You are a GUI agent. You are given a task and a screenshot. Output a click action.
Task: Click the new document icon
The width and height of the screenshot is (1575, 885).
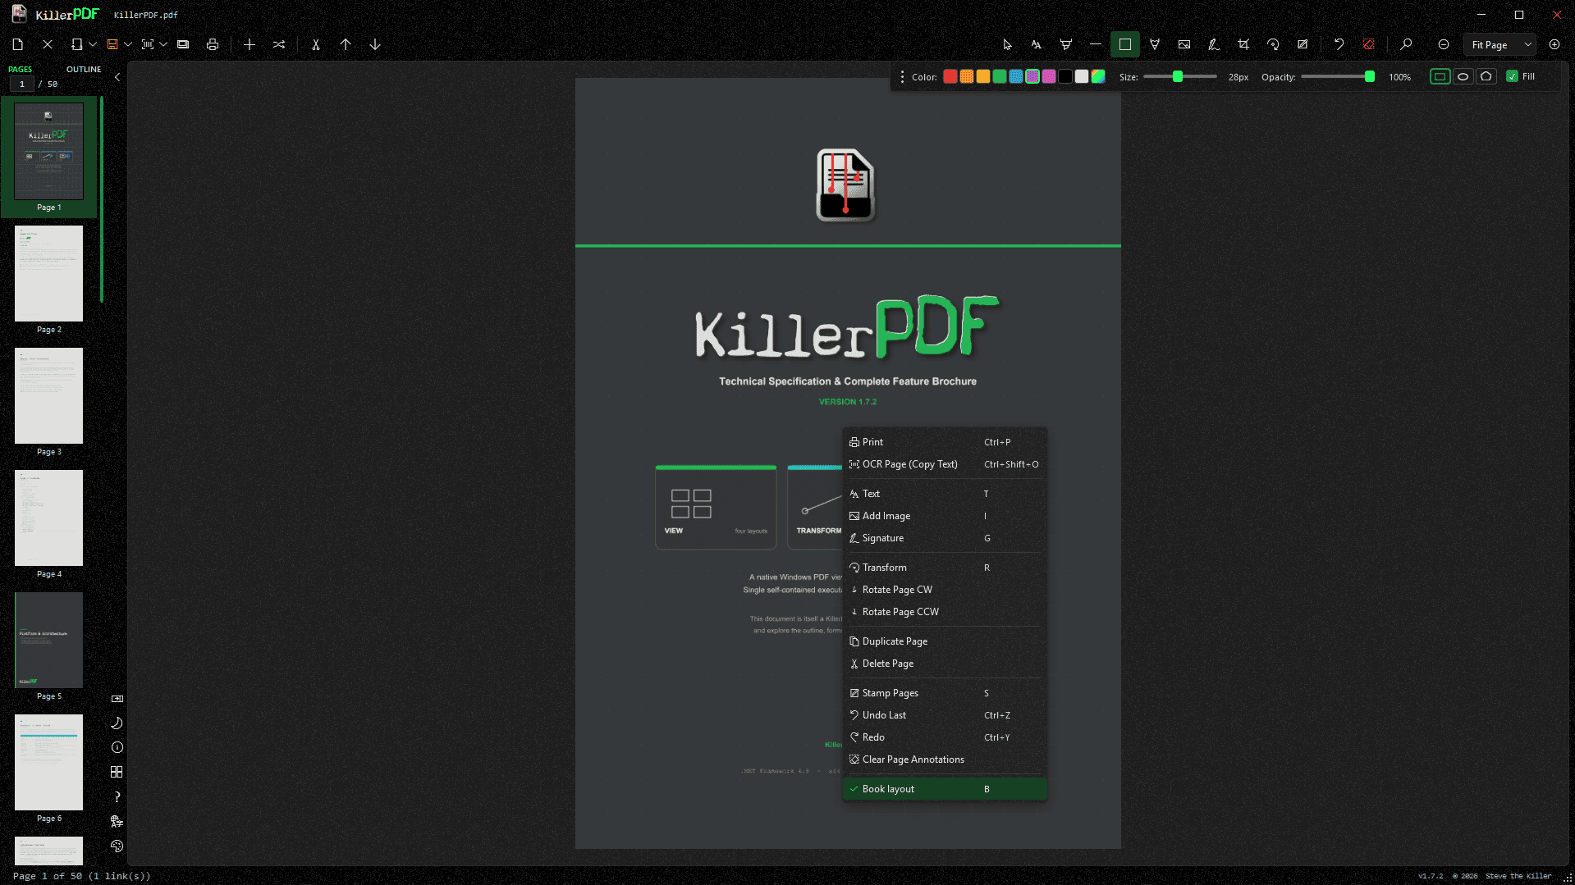tap(18, 44)
